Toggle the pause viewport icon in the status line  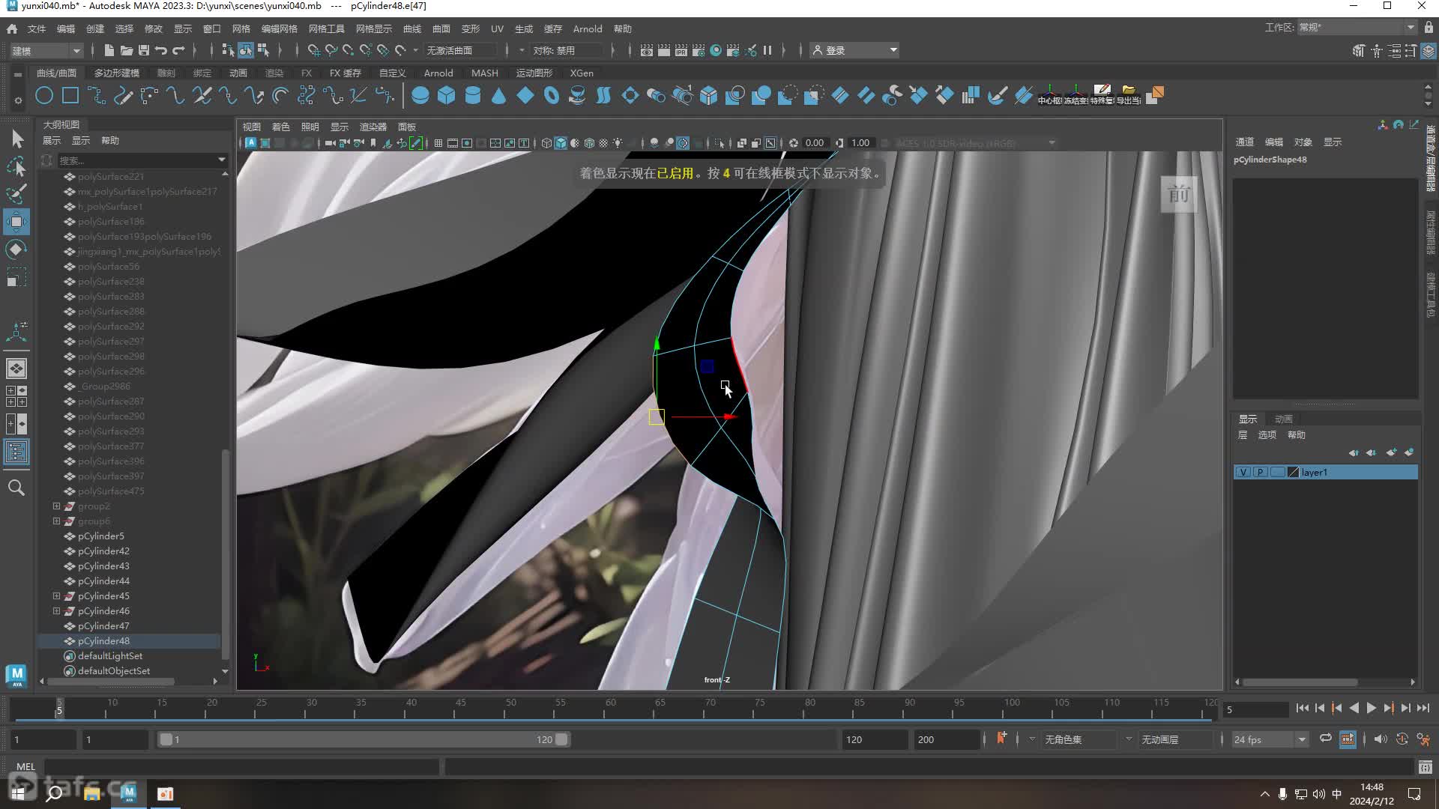(767, 50)
